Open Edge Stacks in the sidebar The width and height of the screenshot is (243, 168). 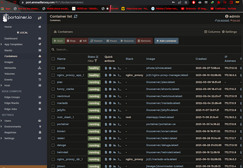click(x=12, y=103)
